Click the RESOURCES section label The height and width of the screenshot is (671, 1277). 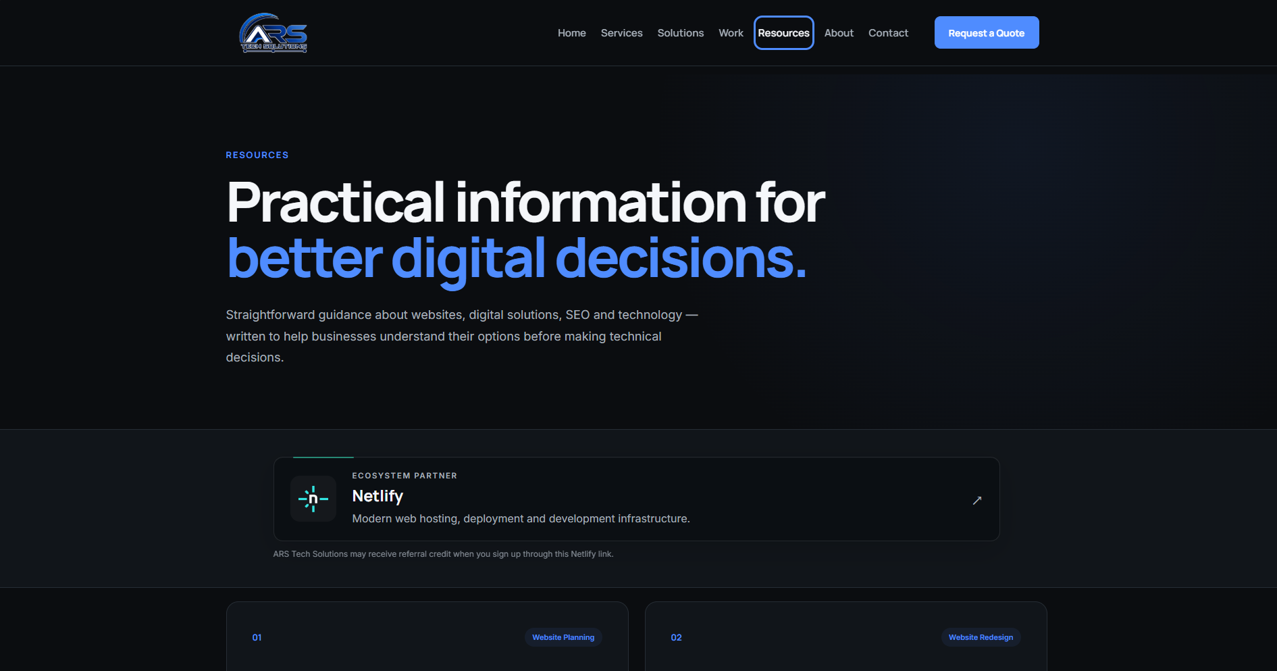(257, 155)
